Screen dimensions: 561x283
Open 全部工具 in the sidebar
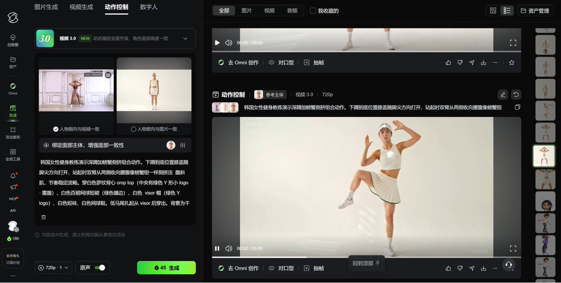click(x=13, y=155)
